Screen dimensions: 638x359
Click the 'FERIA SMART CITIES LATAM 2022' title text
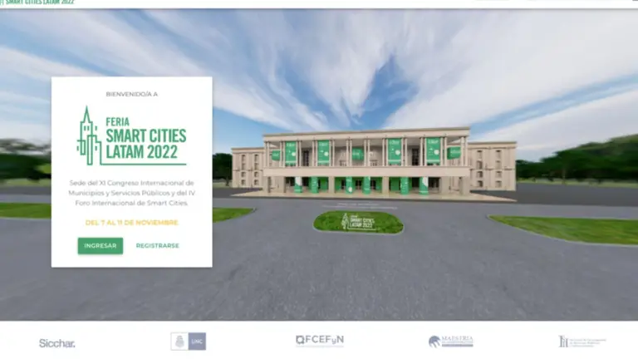pos(145,136)
